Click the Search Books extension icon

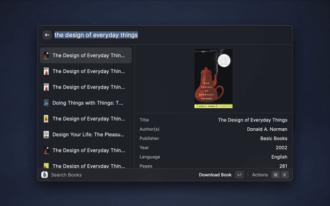(x=44, y=175)
